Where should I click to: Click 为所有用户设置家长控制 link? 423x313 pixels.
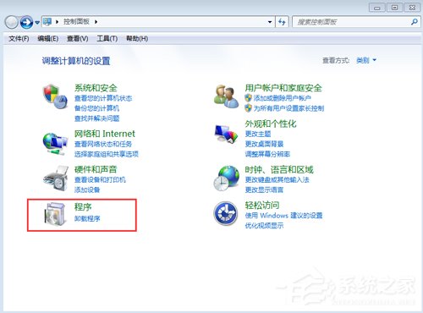click(288, 108)
